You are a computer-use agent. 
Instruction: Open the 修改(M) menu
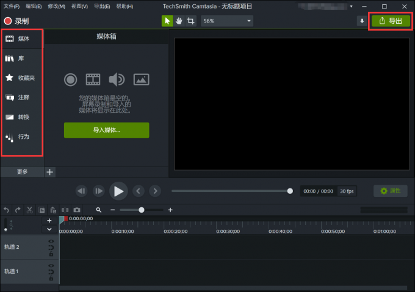(x=56, y=6)
